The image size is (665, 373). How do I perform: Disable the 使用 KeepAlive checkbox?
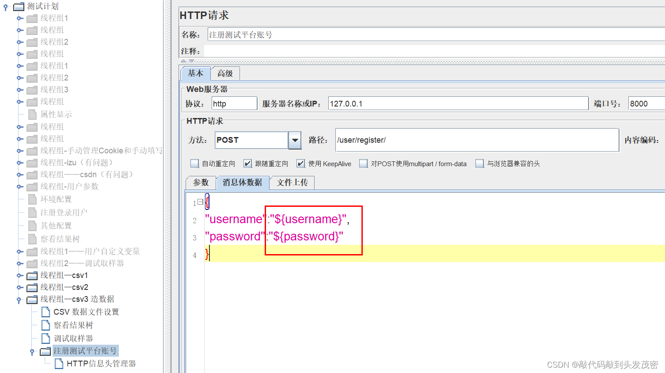click(300, 164)
